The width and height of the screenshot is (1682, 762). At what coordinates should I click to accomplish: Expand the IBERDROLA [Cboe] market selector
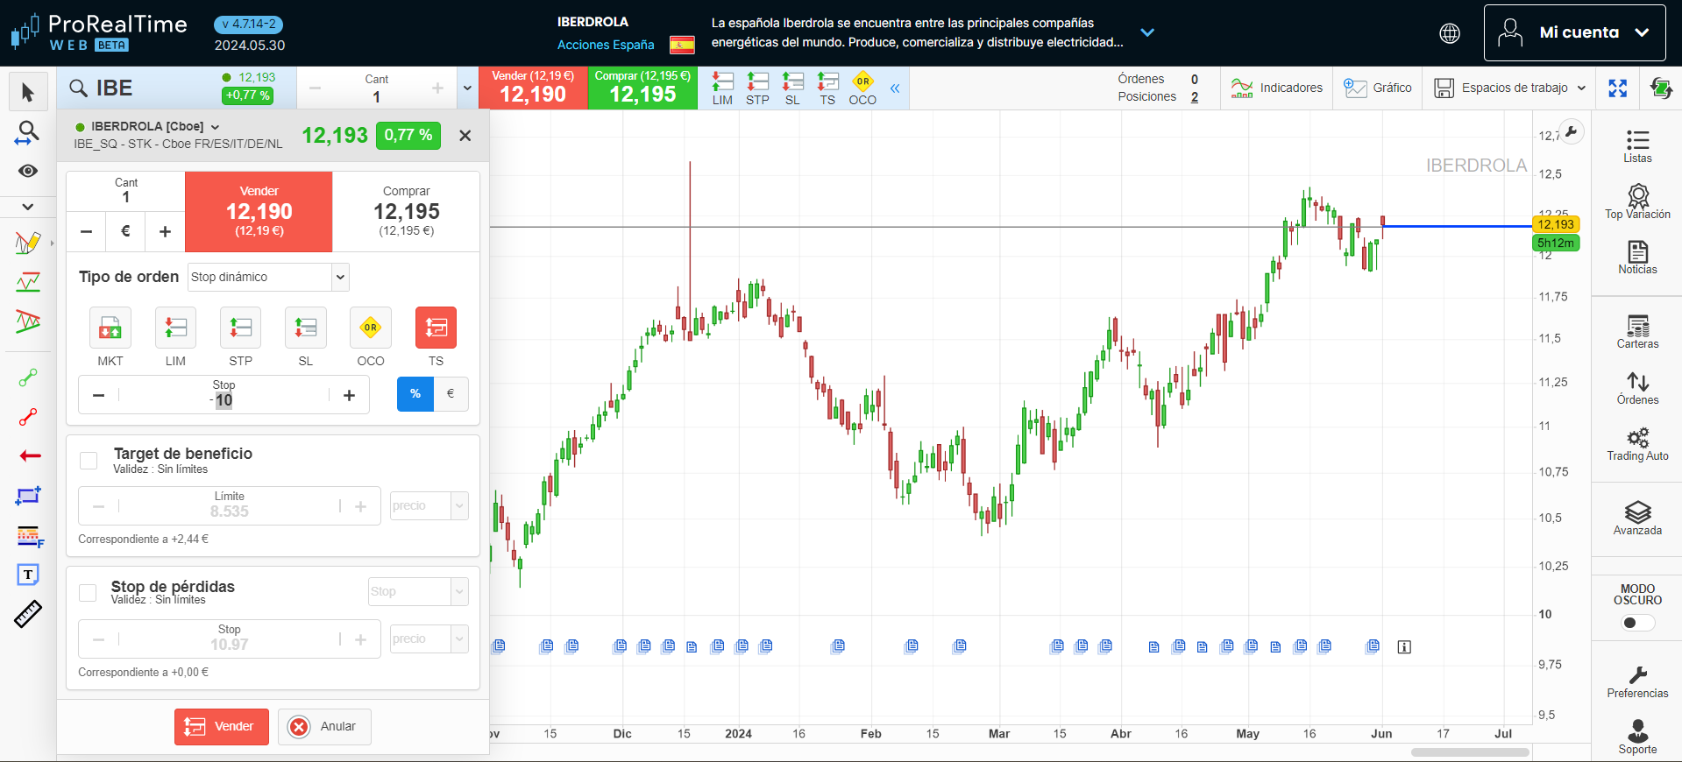point(216,127)
